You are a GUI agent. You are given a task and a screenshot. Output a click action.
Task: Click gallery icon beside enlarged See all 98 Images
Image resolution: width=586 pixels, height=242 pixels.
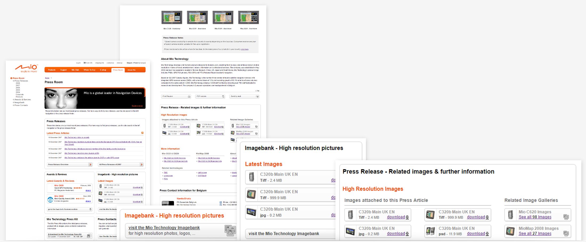(x=566, y=217)
